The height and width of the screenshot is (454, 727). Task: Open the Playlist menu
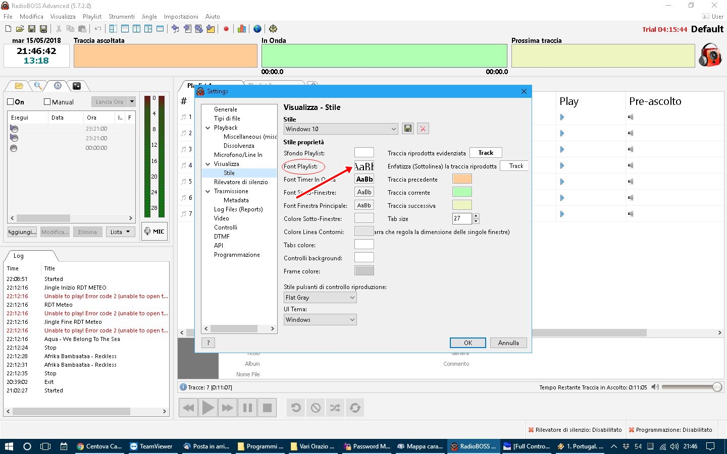click(x=92, y=17)
